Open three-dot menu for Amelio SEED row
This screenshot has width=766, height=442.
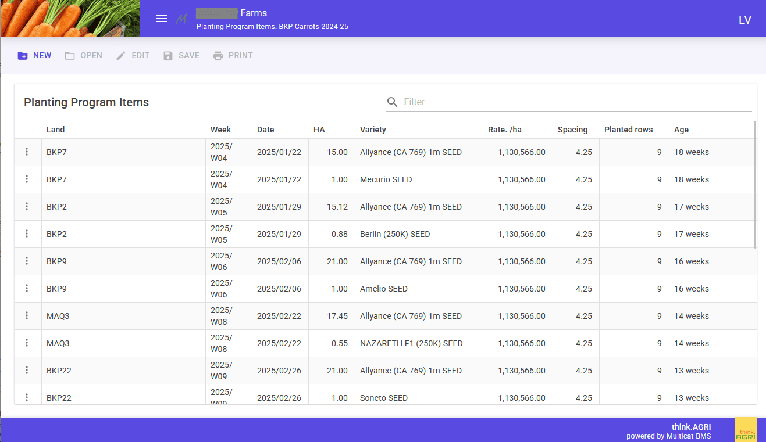click(27, 289)
